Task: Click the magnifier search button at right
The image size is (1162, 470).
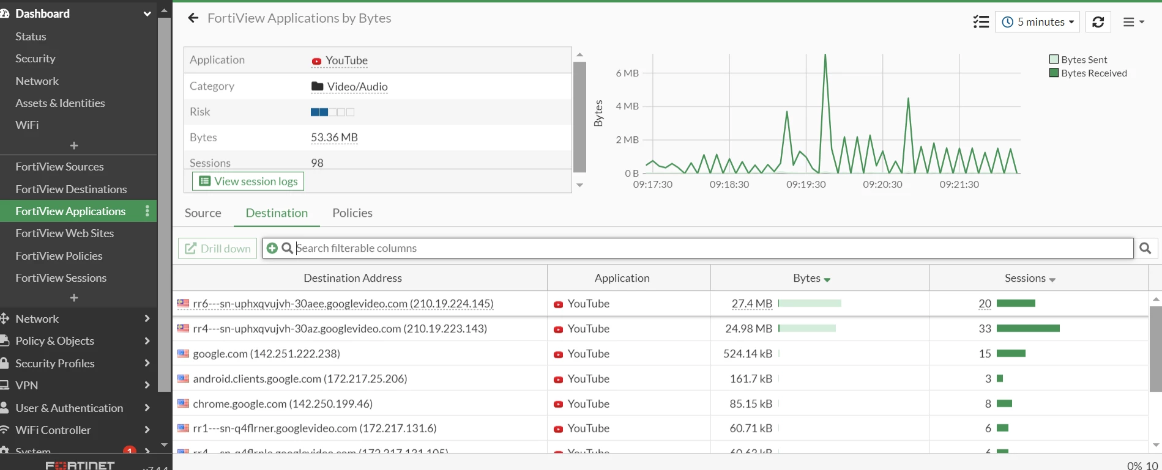Action: click(x=1145, y=248)
